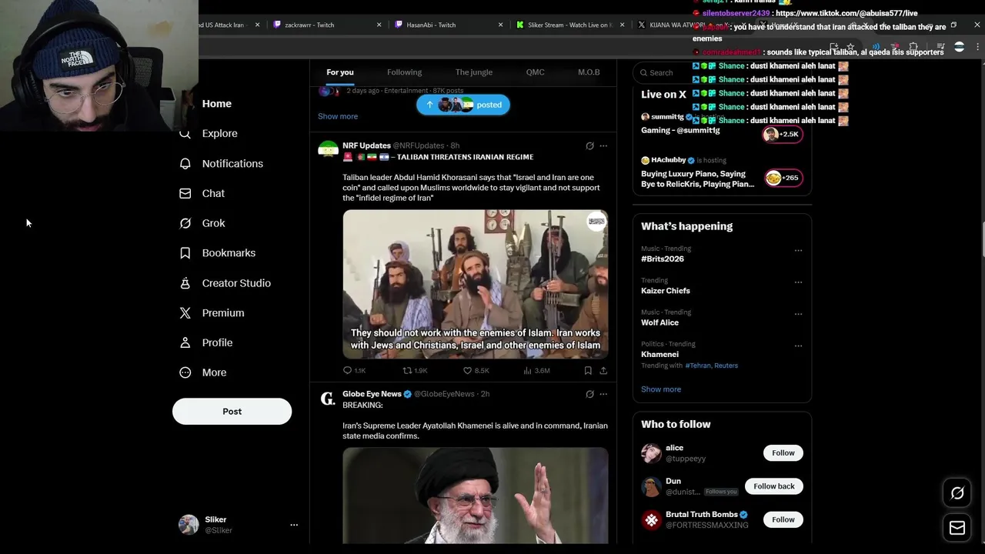Screen dimensions: 985x554
Task: Follow Brutal Truth Bombs
Action: 783,519
